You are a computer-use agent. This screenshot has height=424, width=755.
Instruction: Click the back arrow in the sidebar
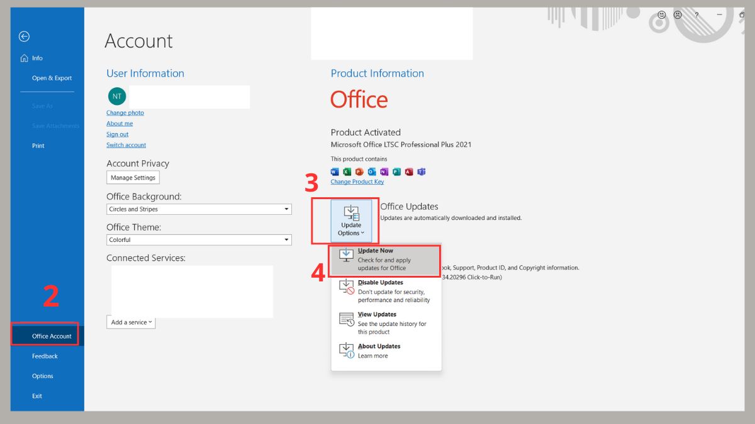pos(24,36)
